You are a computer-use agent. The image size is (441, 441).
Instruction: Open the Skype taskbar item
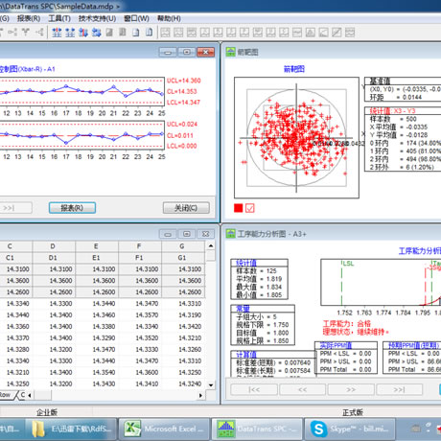tap(350, 429)
